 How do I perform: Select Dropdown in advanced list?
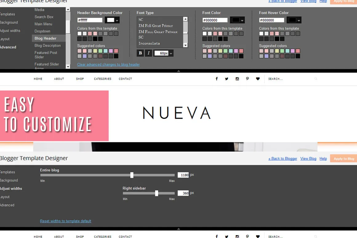point(42,31)
